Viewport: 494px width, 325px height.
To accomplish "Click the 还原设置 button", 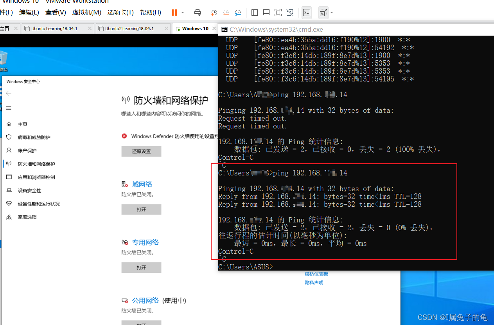I will pos(141,151).
